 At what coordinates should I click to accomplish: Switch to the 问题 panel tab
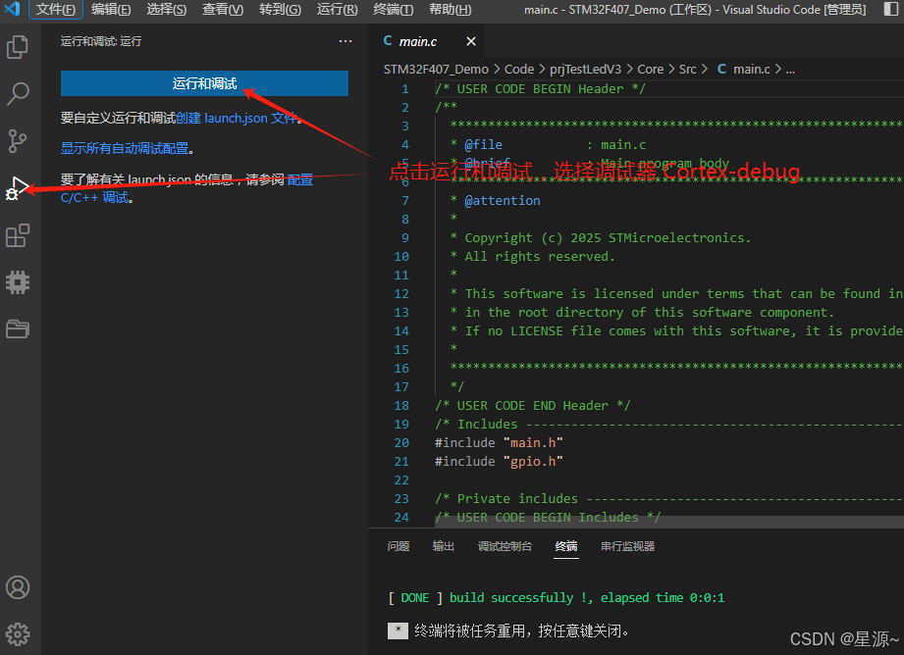coord(399,546)
